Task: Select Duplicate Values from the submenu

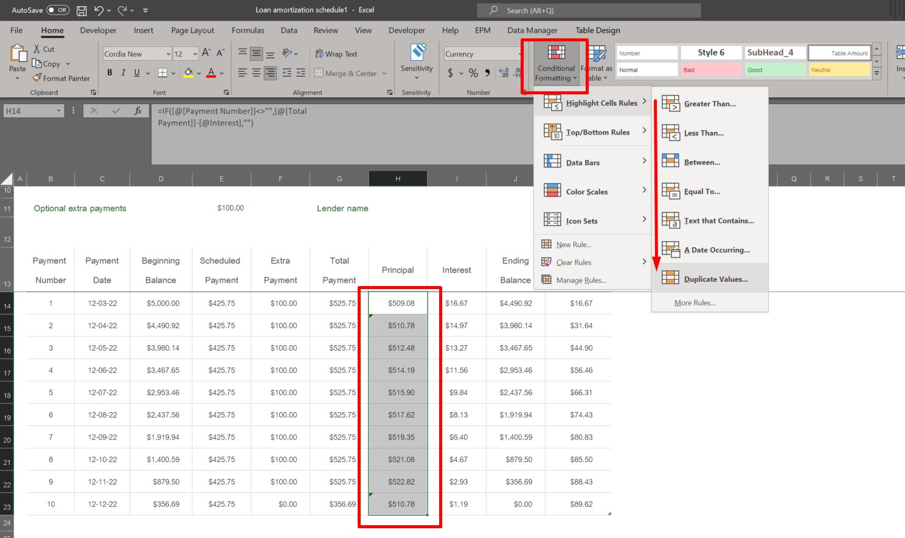Action: (x=715, y=279)
